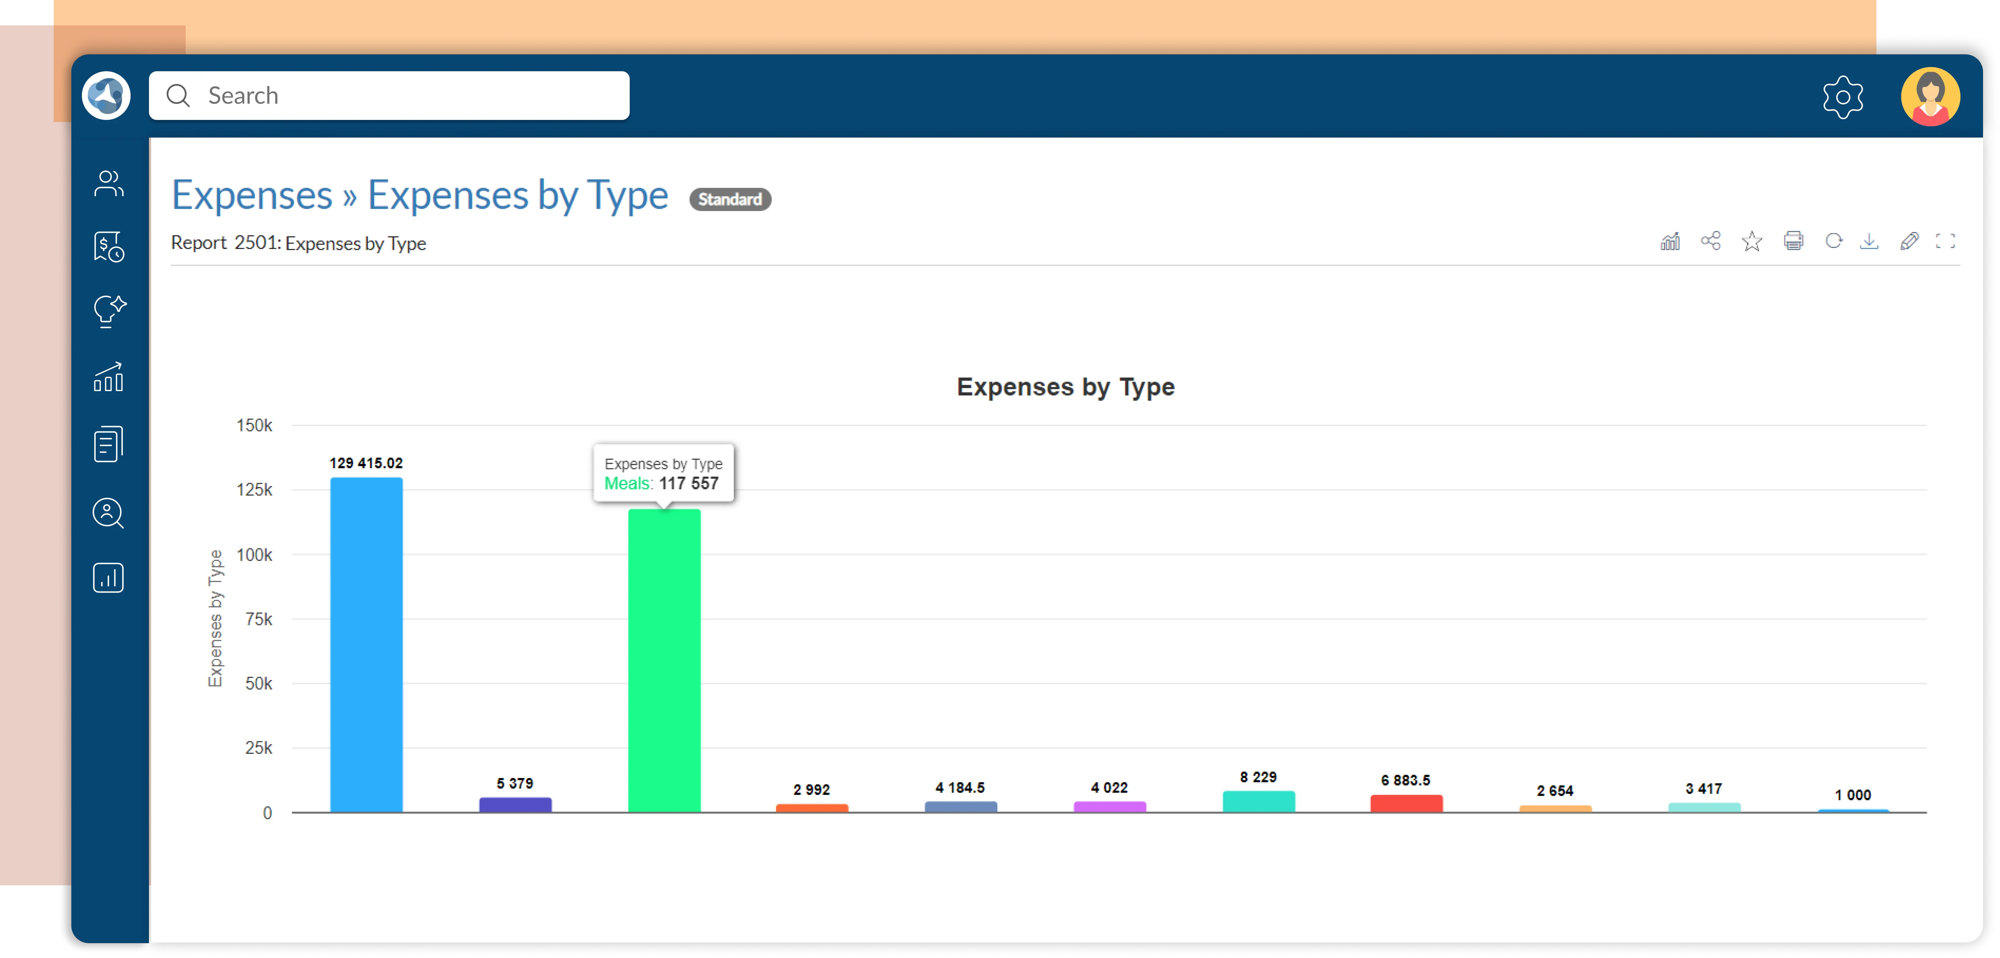Open settings gear in header
The image size is (2000, 958).
click(1842, 97)
